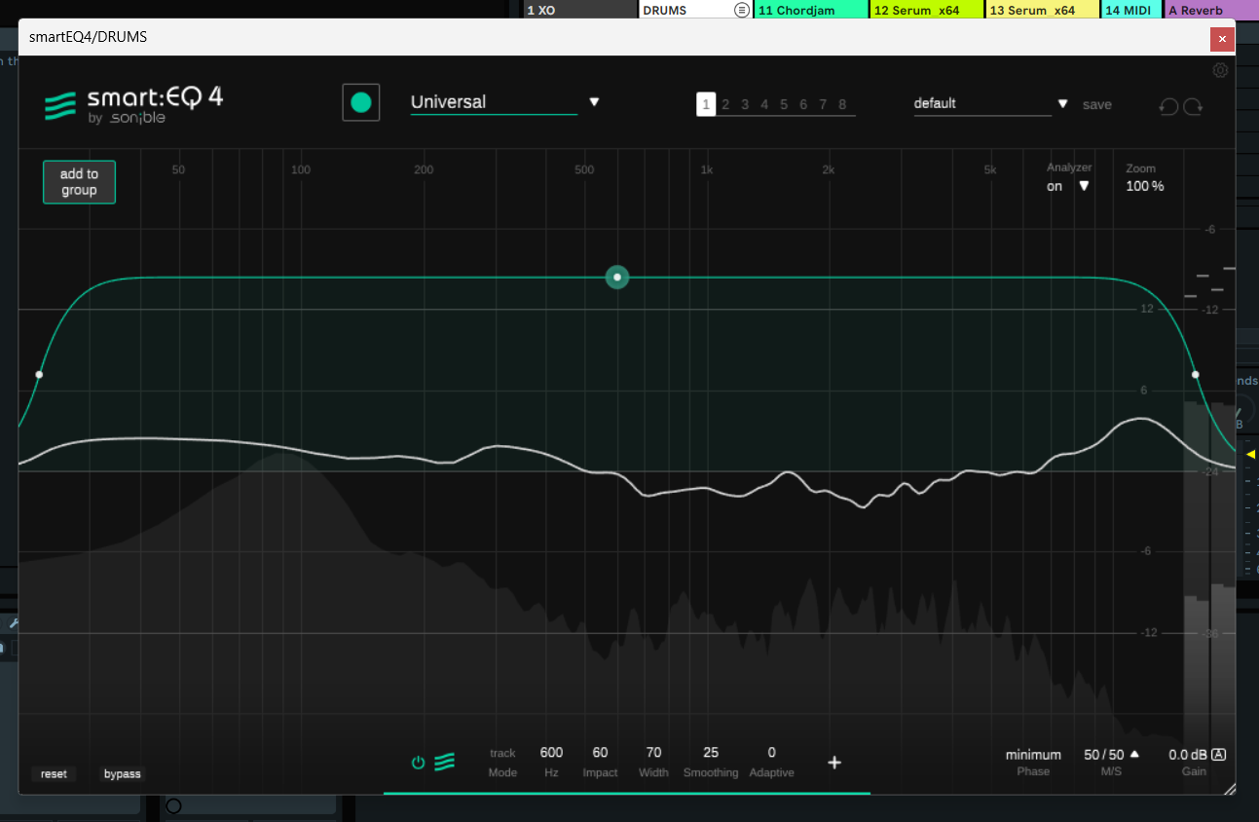Click the undo arrow icon

pos(1168,105)
